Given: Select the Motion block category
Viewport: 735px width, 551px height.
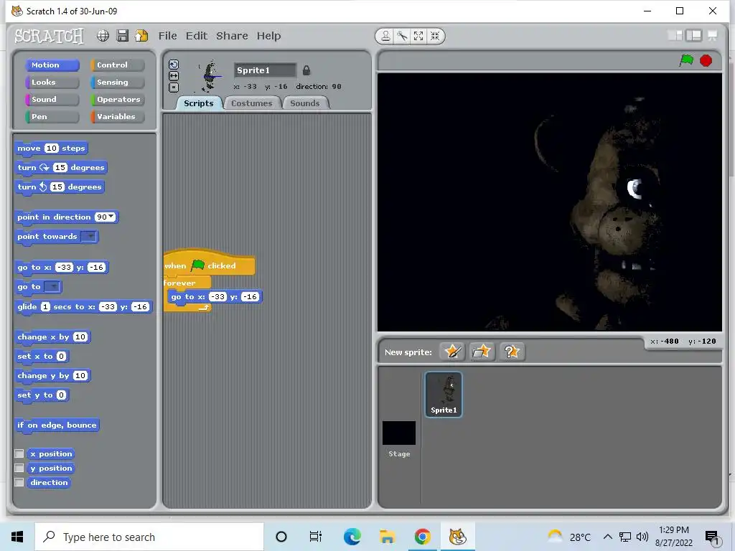Looking at the screenshot, I should pyautogui.click(x=52, y=65).
